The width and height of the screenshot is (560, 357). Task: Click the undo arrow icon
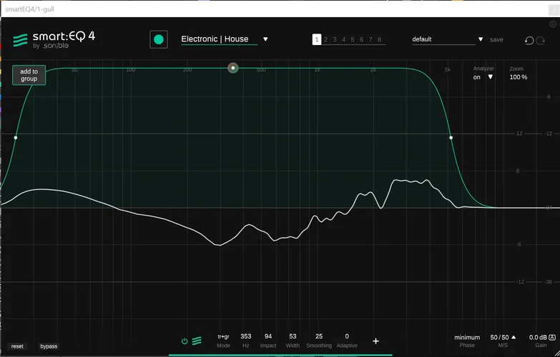coord(529,41)
